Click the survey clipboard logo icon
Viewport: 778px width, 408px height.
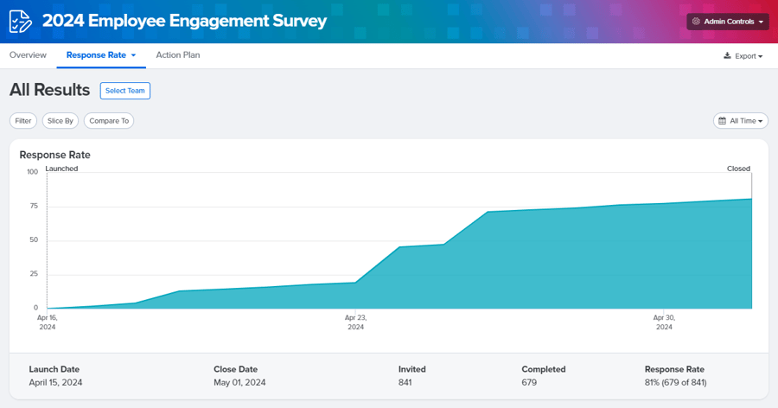(x=20, y=22)
